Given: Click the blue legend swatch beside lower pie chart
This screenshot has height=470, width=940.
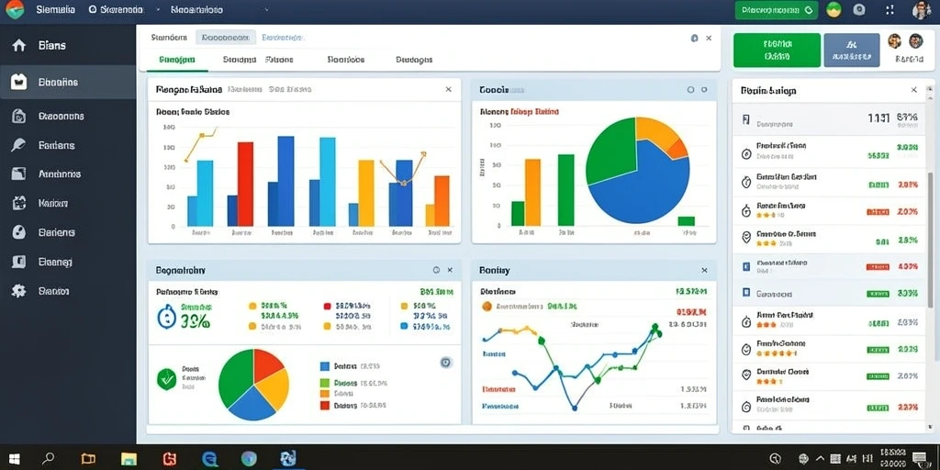Looking at the screenshot, I should click(325, 365).
